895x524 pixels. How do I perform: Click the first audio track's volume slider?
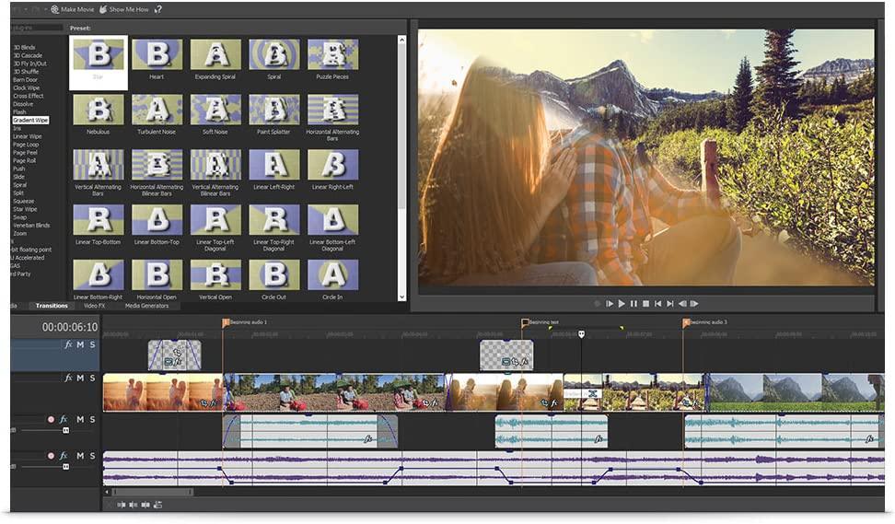point(65,430)
